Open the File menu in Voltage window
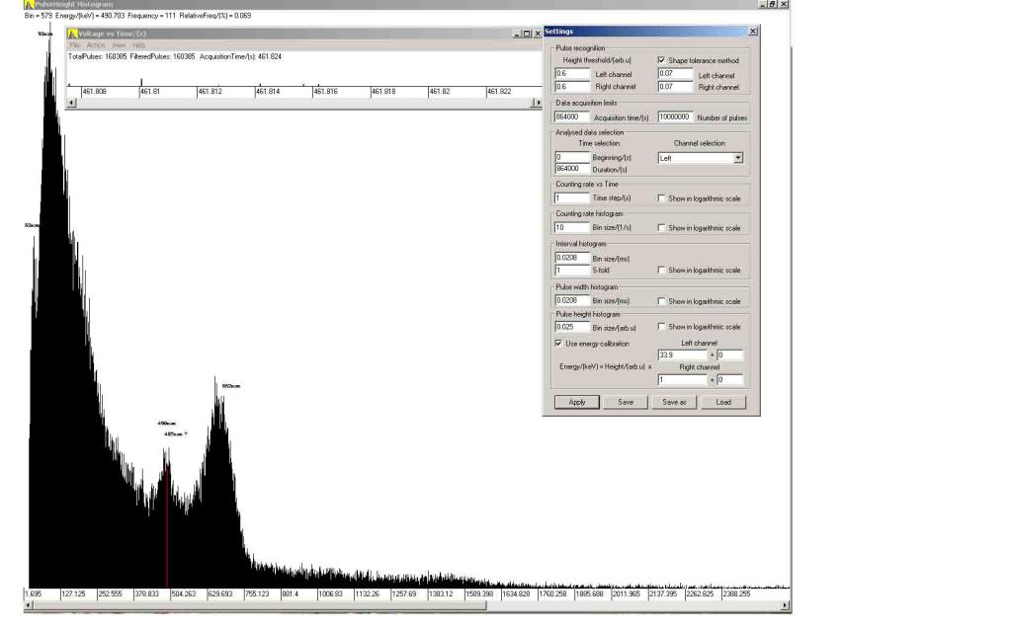This screenshot has width=1012, height=632. (x=75, y=45)
